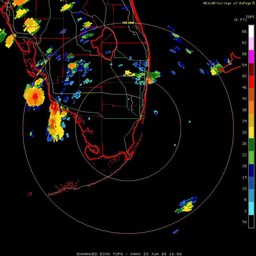Click the 54 value on legend

244,65
